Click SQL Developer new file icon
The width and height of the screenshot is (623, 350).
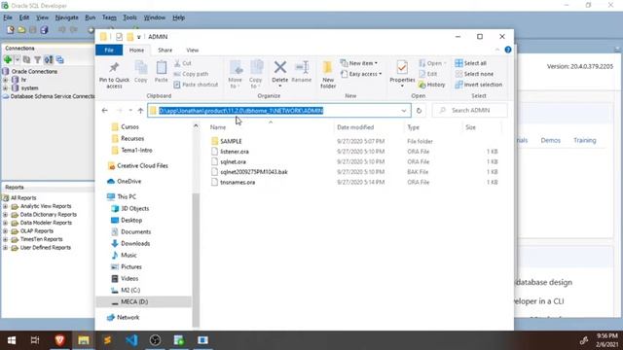tap(11, 30)
